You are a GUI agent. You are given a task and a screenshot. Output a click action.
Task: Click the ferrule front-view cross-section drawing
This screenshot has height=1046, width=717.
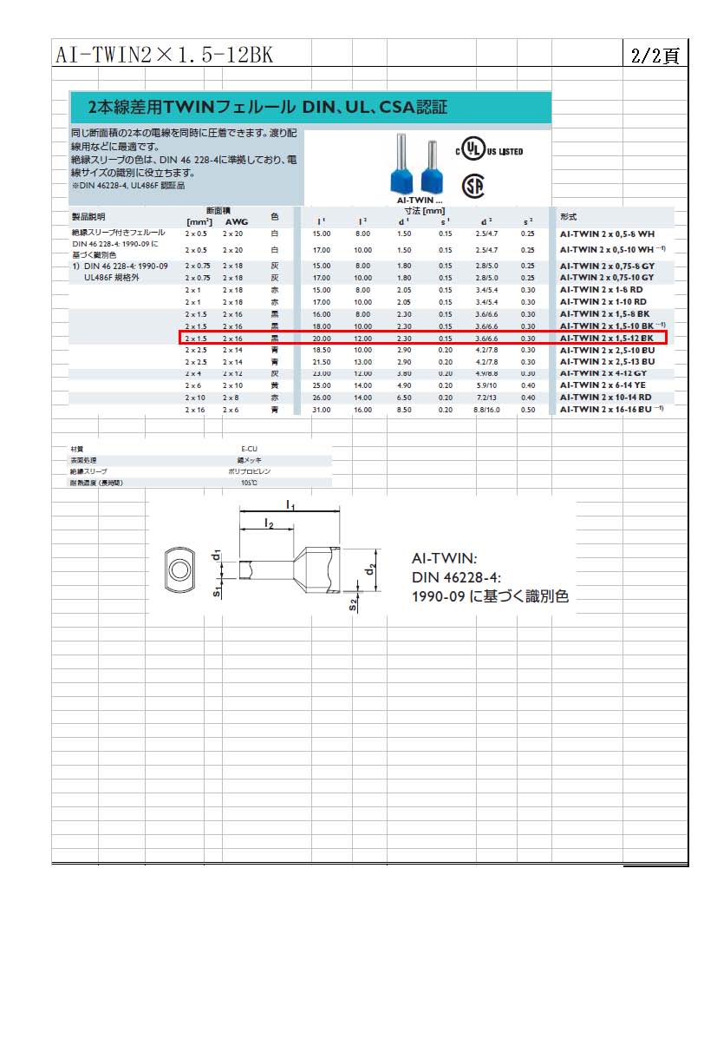(x=180, y=569)
